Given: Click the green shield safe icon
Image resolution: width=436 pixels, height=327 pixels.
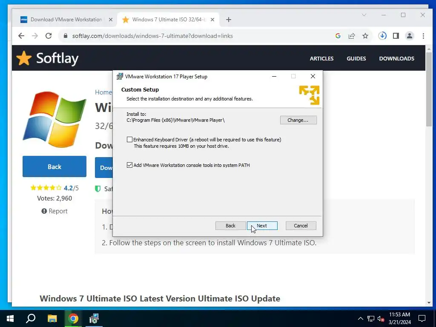Looking at the screenshot, I should (x=98, y=189).
